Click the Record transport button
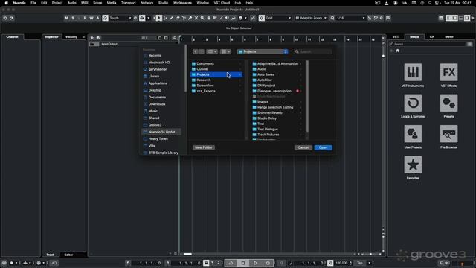This screenshot has width=476, height=268. tap(268, 263)
